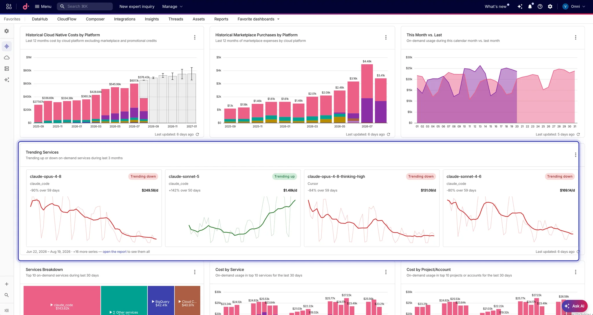Click the plus icon in left sidebar
Image resolution: width=593 pixels, height=315 pixels.
pos(7,284)
